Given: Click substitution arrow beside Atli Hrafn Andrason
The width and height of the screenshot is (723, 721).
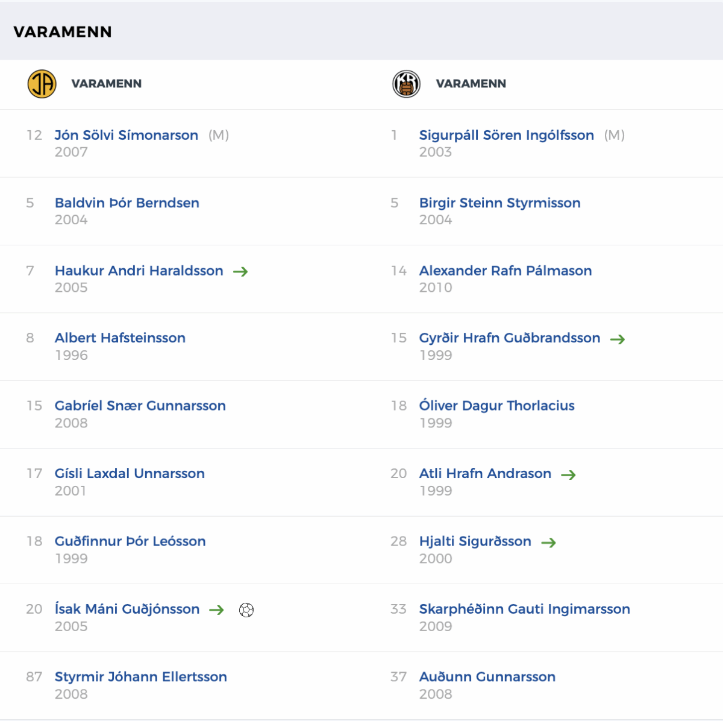Looking at the screenshot, I should point(568,475).
